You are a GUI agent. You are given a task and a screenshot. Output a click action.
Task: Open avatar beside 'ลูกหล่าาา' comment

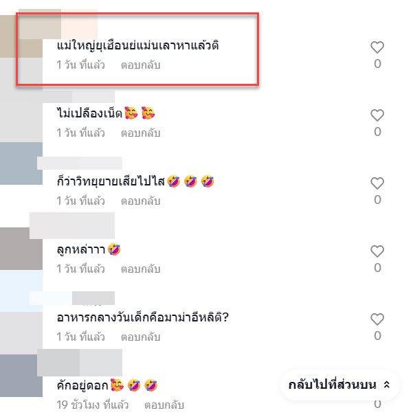click(x=21, y=249)
